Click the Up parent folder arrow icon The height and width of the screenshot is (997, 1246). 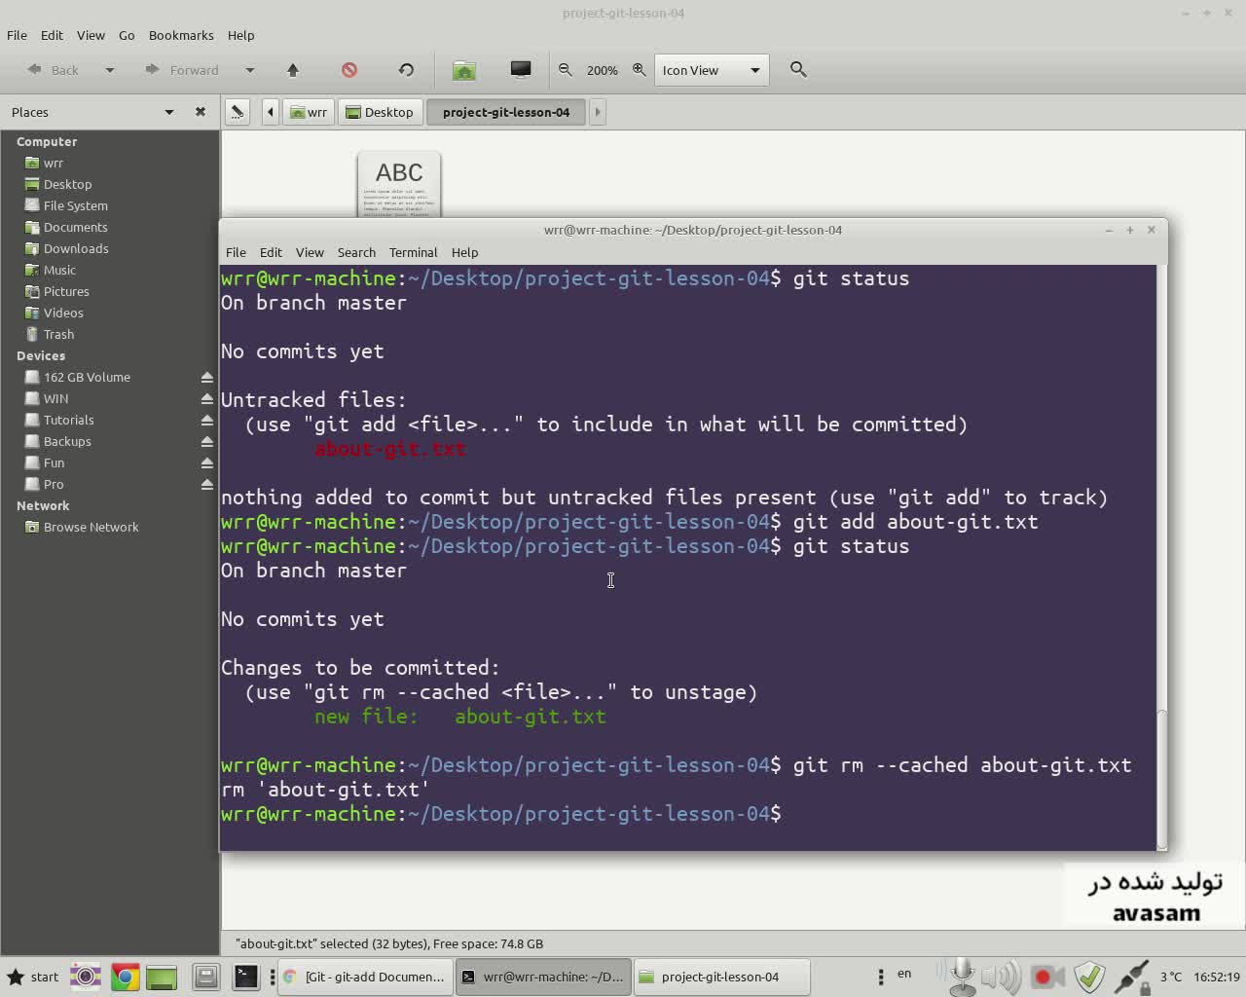(x=293, y=70)
